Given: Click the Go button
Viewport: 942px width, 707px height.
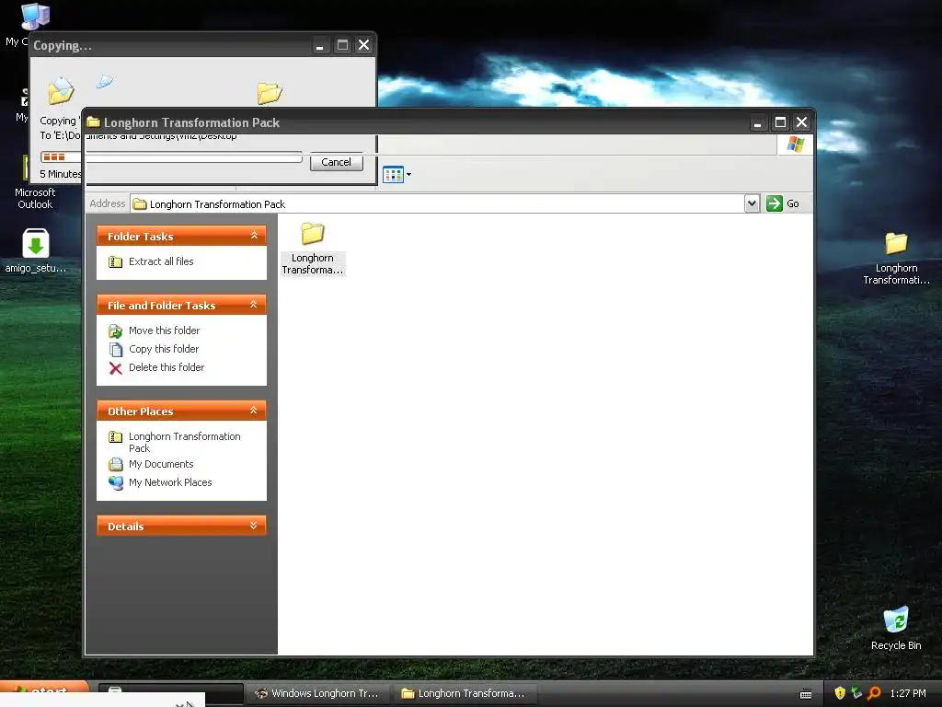Looking at the screenshot, I should 784,203.
